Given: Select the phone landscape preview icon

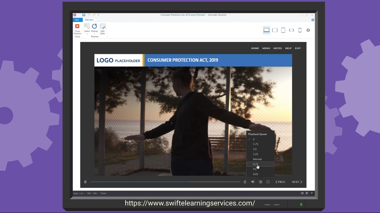Looking at the screenshot, I should (x=292, y=30).
